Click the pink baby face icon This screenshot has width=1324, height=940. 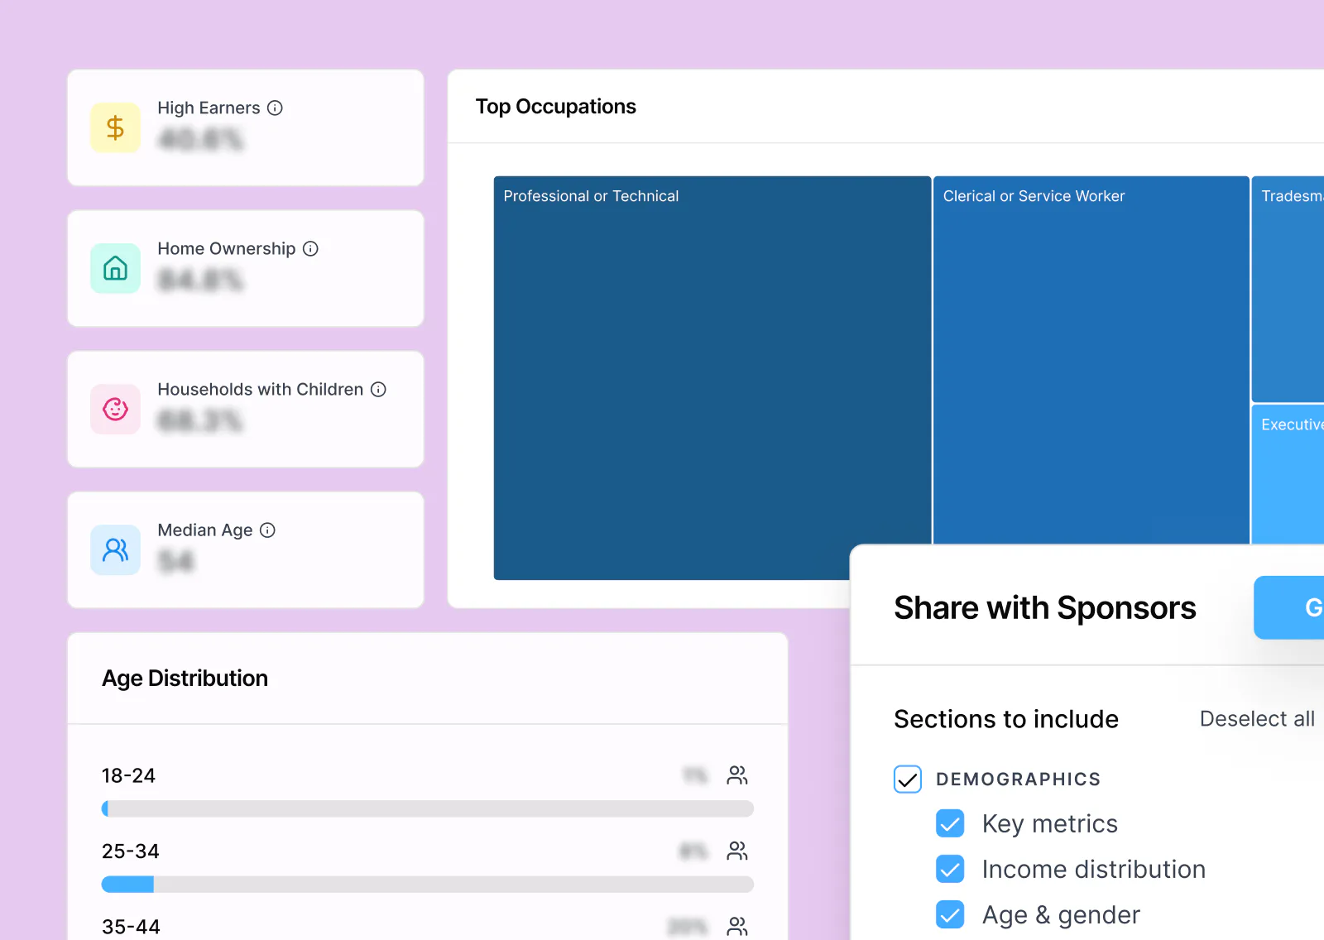tap(115, 409)
